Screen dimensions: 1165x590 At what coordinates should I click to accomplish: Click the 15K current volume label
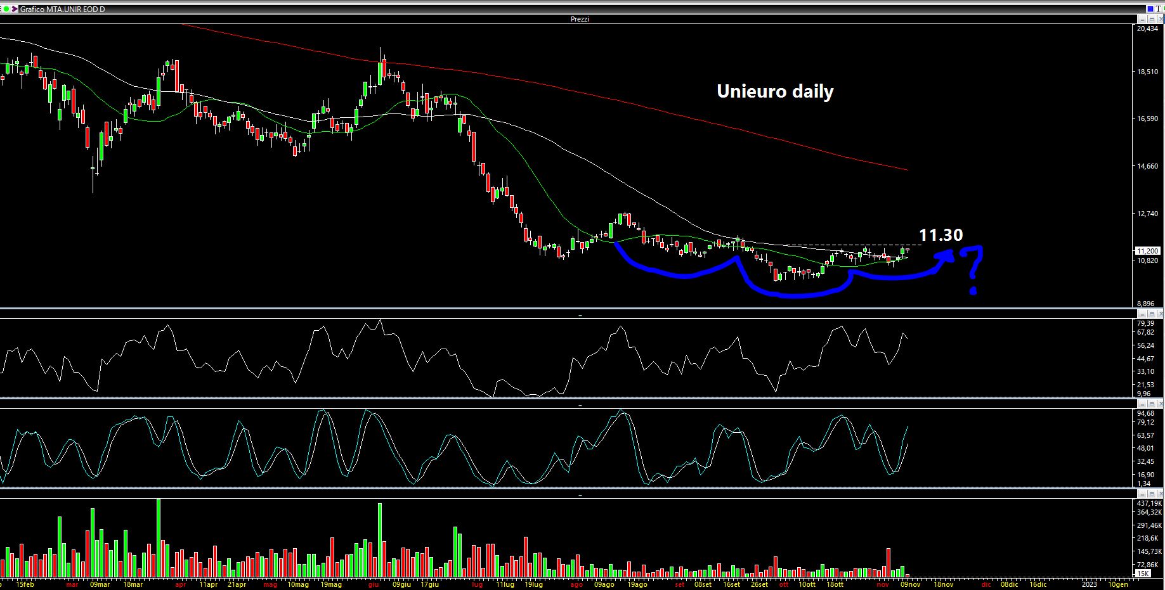point(1143,574)
